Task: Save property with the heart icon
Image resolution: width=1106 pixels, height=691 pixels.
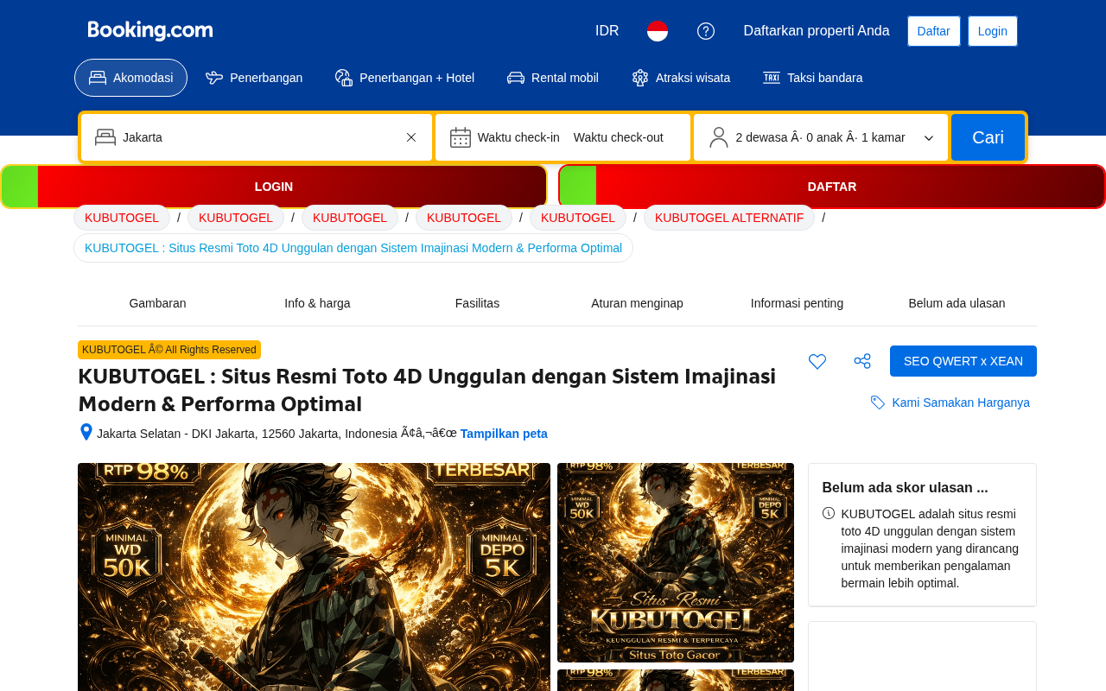Action: (x=817, y=361)
